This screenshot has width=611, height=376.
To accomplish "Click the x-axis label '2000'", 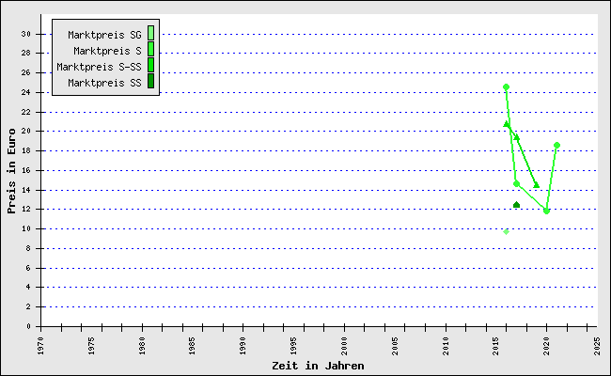I will (344, 346).
